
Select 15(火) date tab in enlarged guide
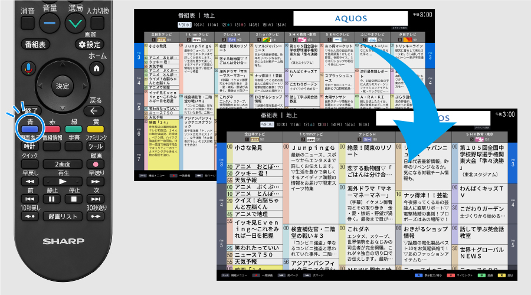click(350, 124)
